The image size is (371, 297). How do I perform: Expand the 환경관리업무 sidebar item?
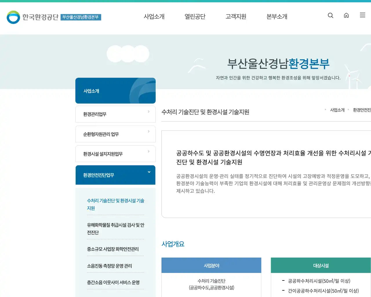(115, 114)
